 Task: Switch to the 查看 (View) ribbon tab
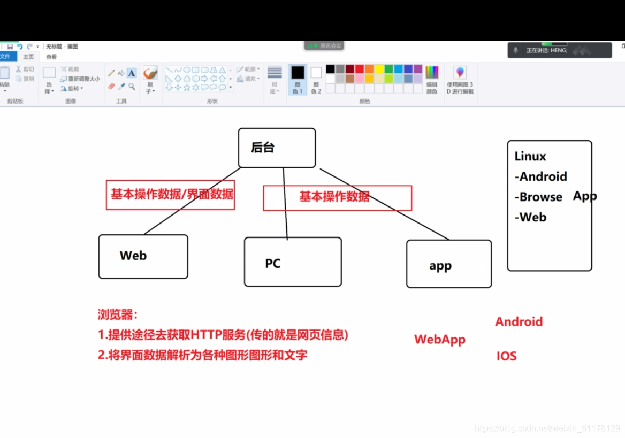click(x=51, y=57)
